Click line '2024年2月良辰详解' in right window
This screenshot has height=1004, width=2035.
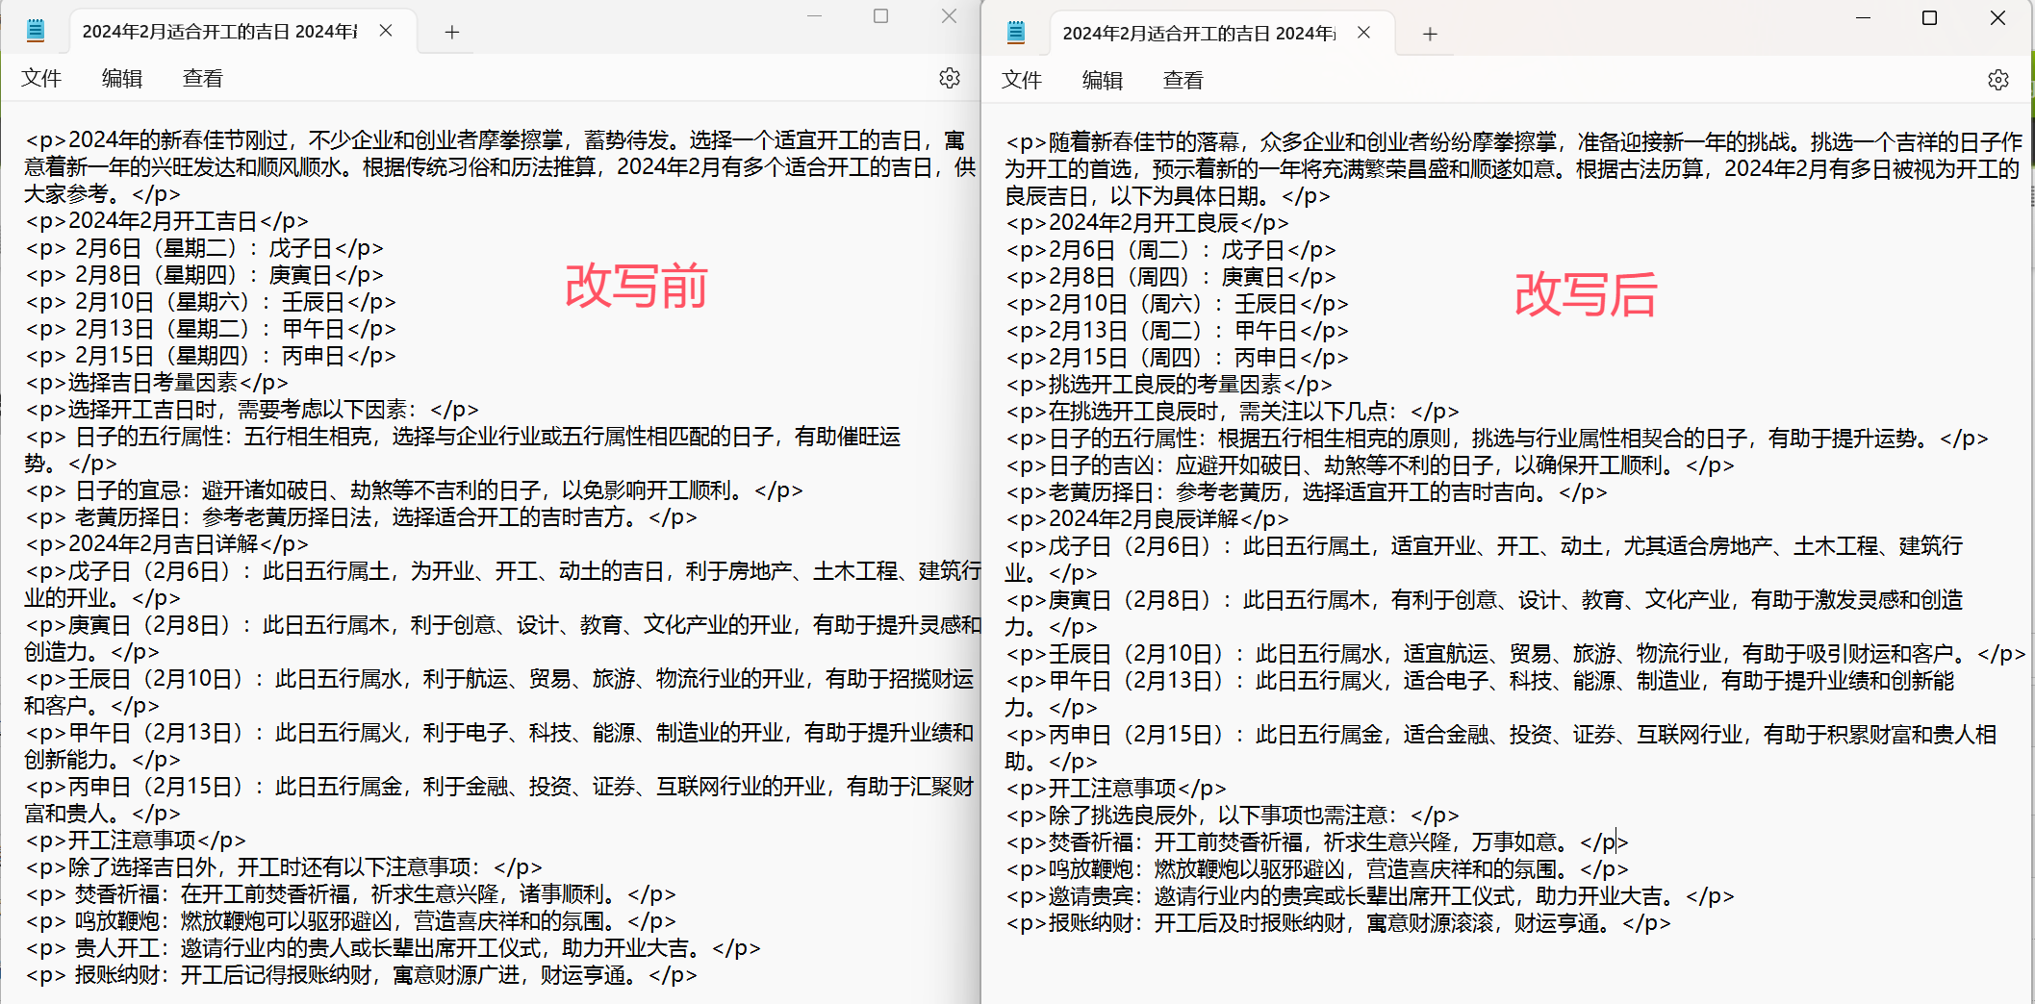click(1148, 519)
